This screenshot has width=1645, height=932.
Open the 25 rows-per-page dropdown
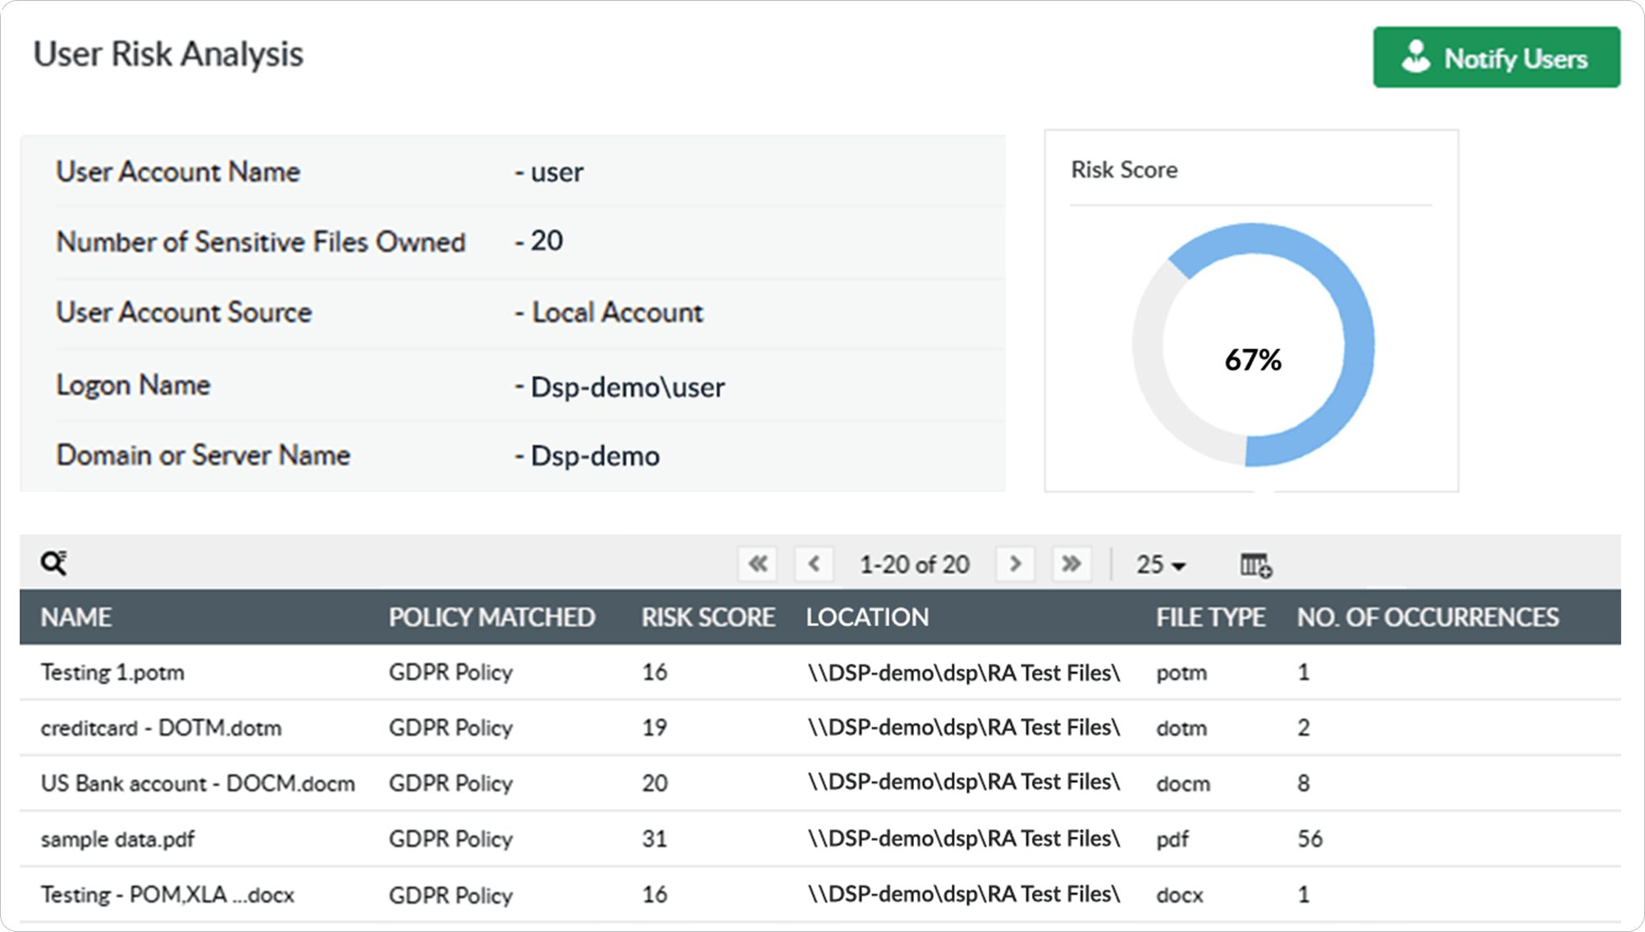tap(1160, 565)
